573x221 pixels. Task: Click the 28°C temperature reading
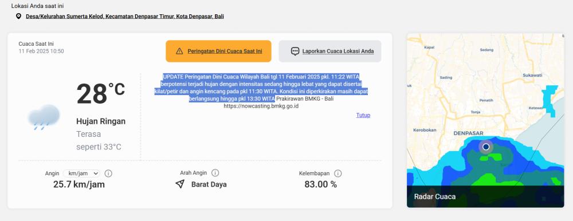tap(100, 94)
